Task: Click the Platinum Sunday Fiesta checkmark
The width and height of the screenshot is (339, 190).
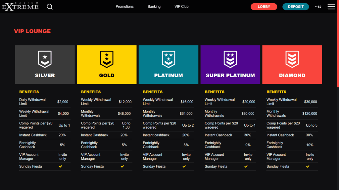Action: click(184, 167)
